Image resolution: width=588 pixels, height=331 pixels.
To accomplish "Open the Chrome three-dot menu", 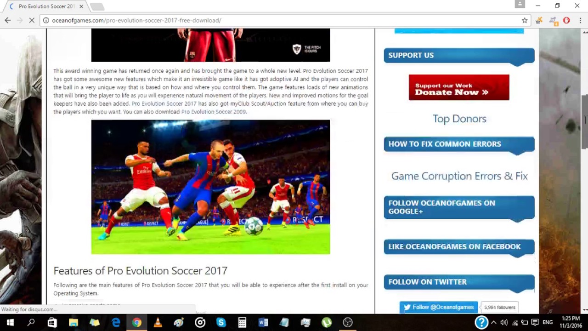I will click(x=581, y=20).
